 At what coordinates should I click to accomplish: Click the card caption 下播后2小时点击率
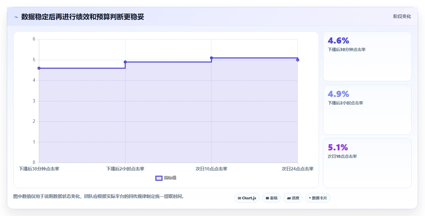(345, 103)
